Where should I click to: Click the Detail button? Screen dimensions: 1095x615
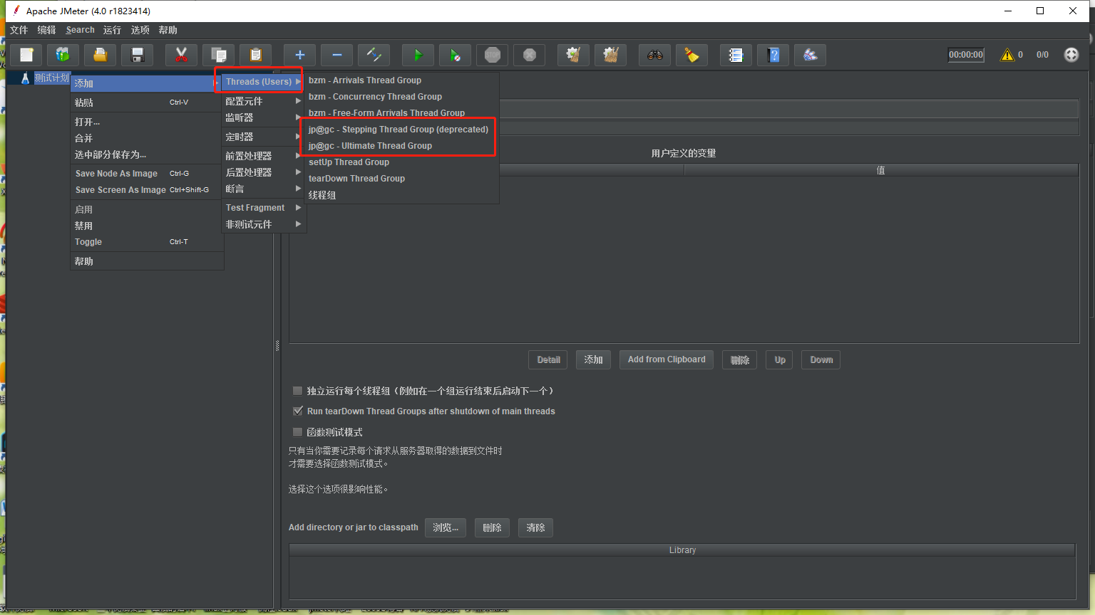click(x=548, y=360)
